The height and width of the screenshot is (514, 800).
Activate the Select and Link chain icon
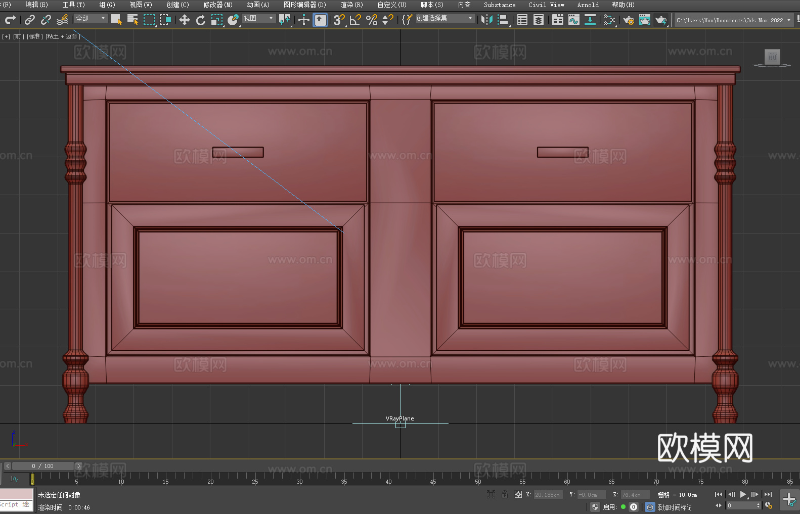30,20
